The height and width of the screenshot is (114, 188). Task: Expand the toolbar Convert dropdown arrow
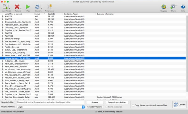point(41,8)
